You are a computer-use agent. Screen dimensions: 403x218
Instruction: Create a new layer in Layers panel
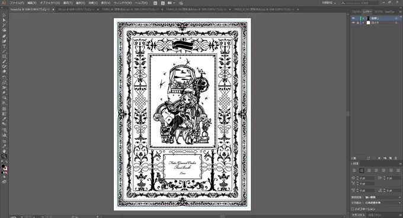tap(391, 158)
